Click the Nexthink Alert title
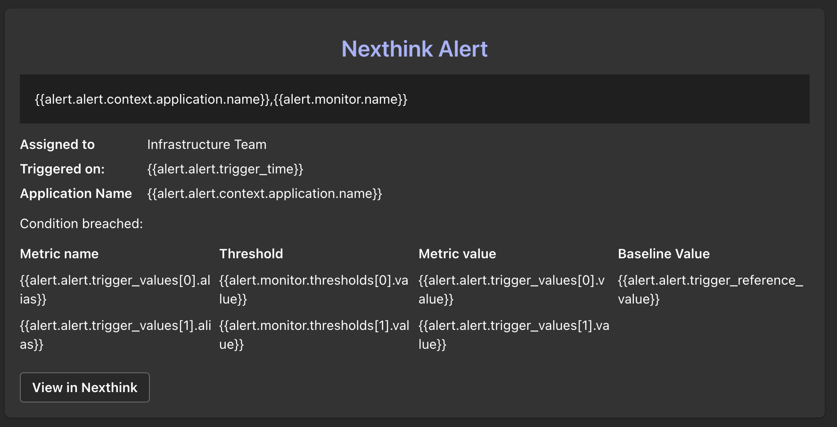The height and width of the screenshot is (427, 837). (414, 49)
